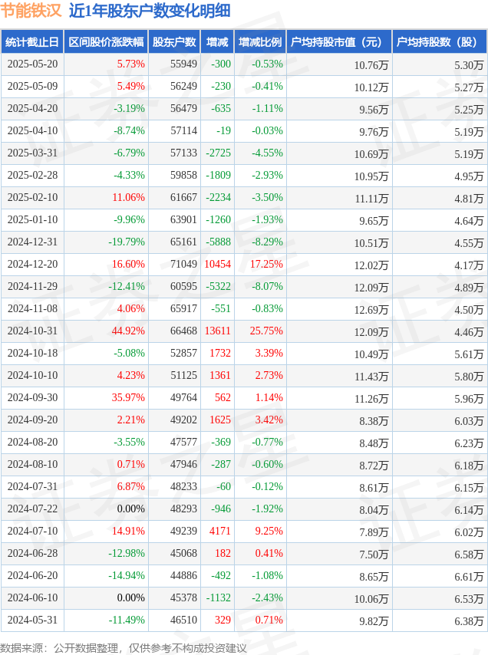Click the 13611 increase value
The width and height of the screenshot is (488, 655).
tap(218, 331)
